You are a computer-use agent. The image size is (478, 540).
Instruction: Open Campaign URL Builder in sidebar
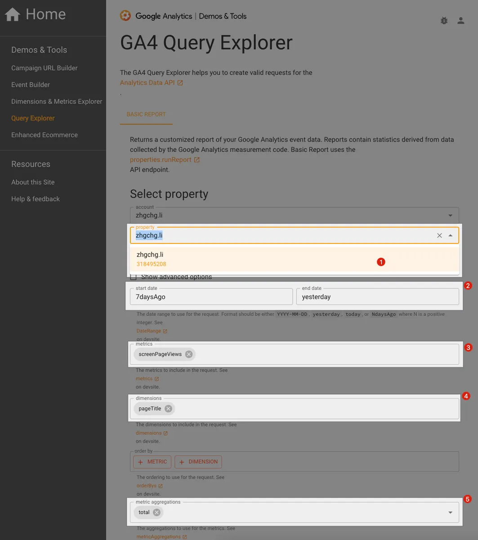[45, 68]
